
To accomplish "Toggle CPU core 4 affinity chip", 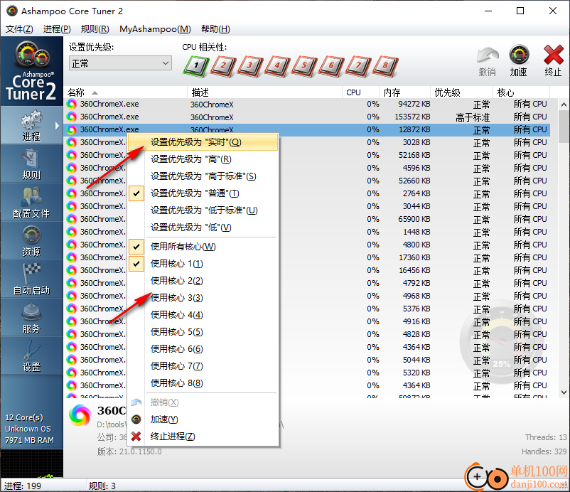I will (x=277, y=66).
